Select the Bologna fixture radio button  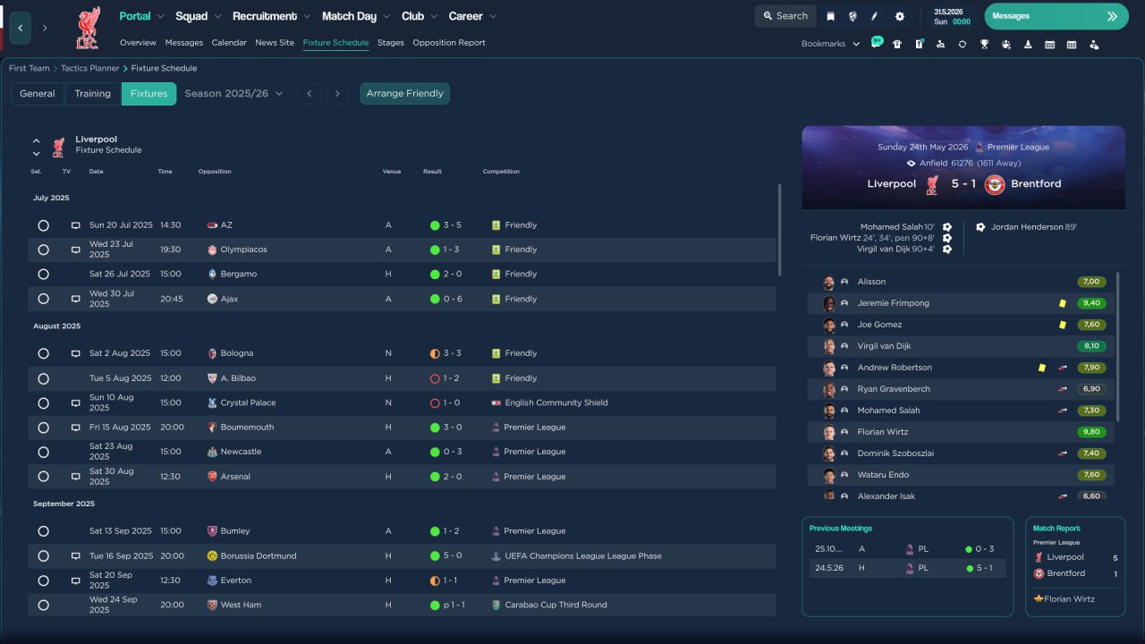tap(43, 353)
